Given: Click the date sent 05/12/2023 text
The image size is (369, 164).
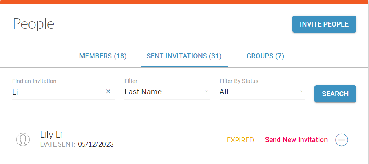Looking at the screenshot, I should click(96, 144).
